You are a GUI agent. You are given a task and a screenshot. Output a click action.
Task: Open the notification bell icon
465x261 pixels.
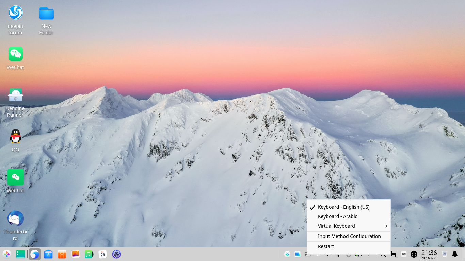tap(455, 254)
